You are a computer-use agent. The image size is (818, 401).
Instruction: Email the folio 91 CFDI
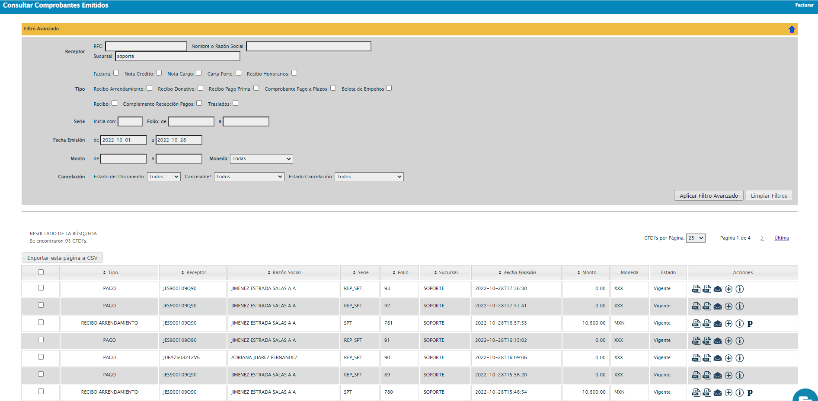point(718,341)
